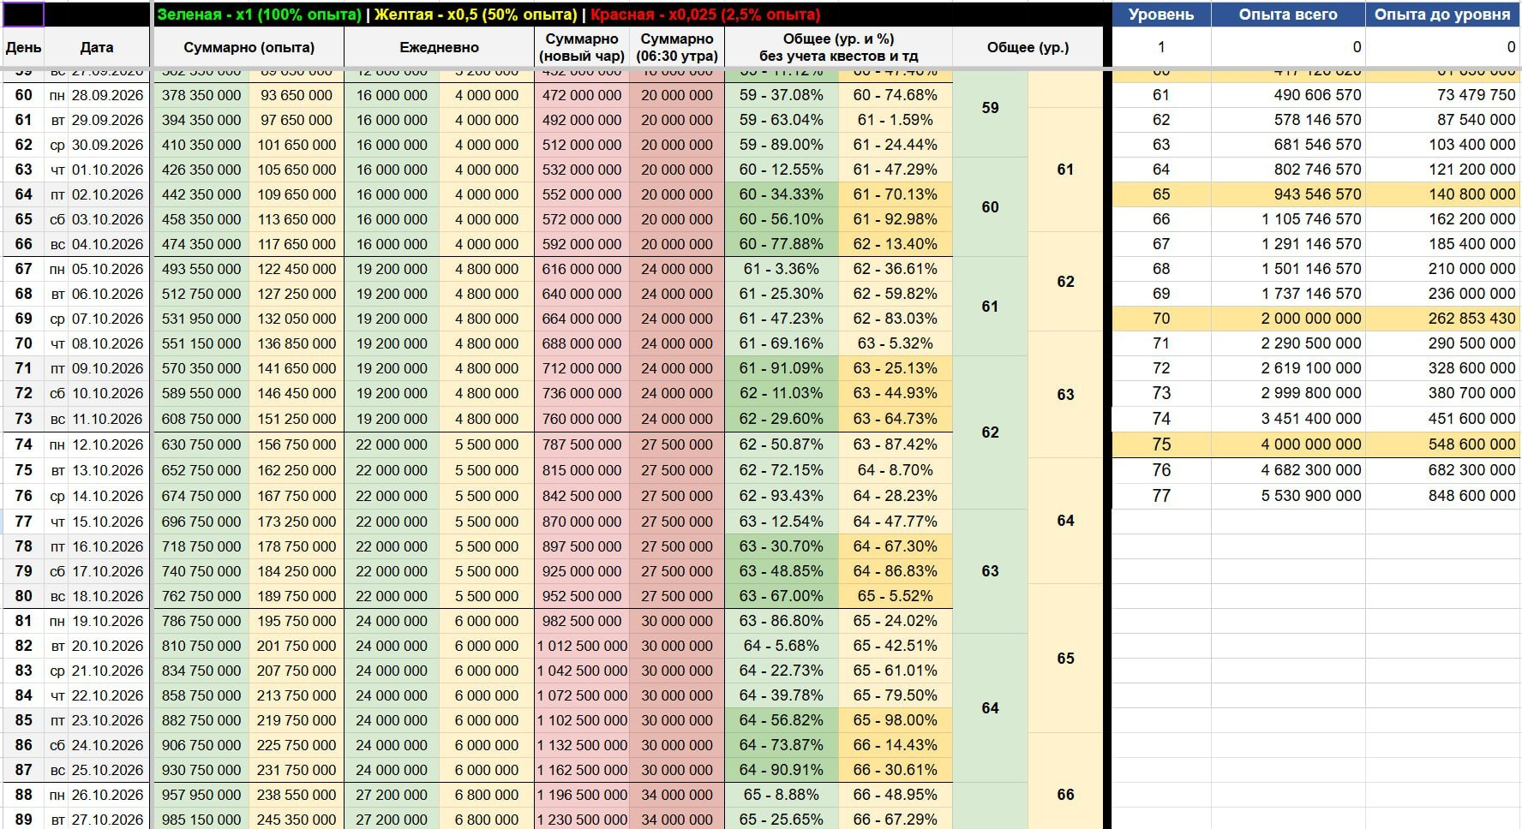Select the purple-outlined top-left cell
The height and width of the screenshot is (829, 1522).
(23, 14)
